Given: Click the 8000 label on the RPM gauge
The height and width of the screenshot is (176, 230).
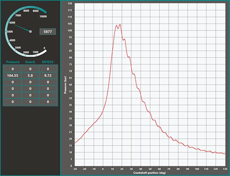Looking at the screenshot, I should click(26, 11).
